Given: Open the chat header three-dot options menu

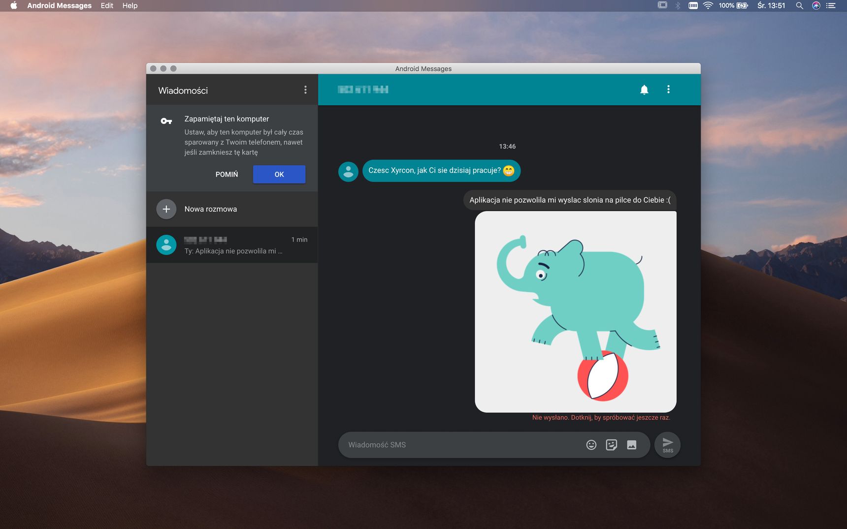Looking at the screenshot, I should pyautogui.click(x=668, y=89).
